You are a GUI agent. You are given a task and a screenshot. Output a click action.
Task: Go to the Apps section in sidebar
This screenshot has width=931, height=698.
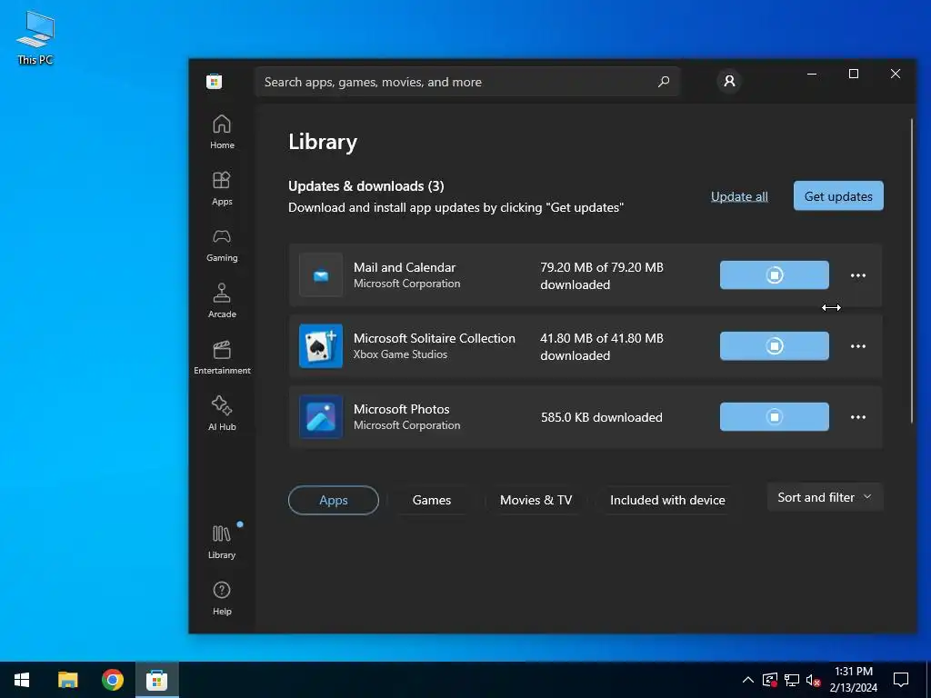pos(222,188)
